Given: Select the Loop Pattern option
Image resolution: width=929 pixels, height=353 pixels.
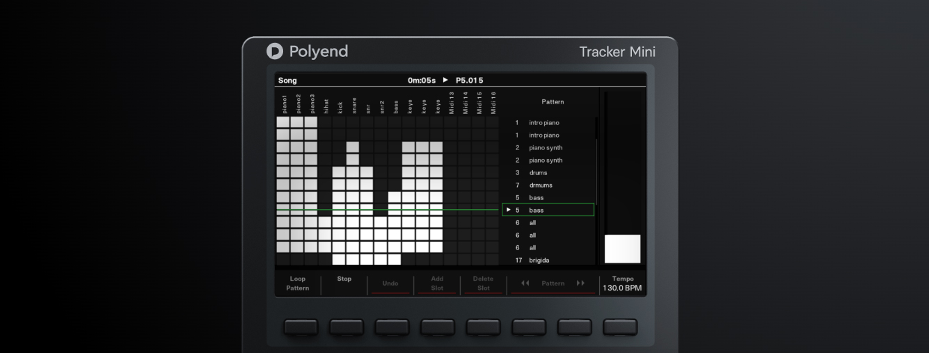Looking at the screenshot, I should [x=297, y=284].
